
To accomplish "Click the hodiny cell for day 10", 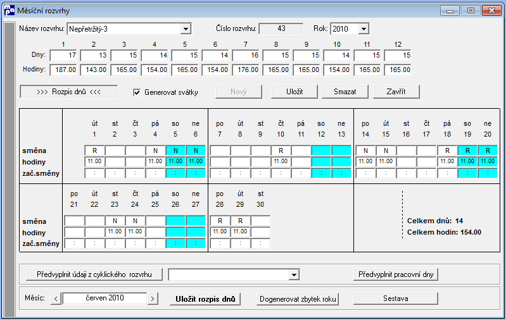I will tap(281, 161).
